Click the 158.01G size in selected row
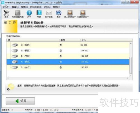Viewport: 140px width, 113px height. coord(84,62)
